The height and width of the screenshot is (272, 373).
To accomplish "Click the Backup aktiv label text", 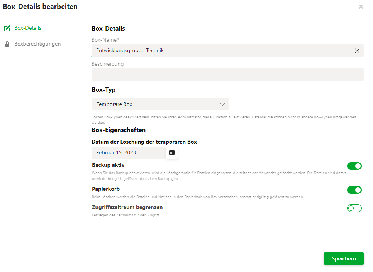I will pos(108,165).
